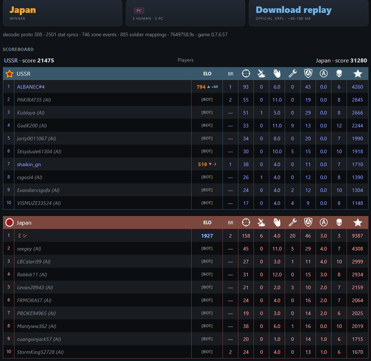
Task: Click the white star score icon in Japan header
Action: point(357,222)
